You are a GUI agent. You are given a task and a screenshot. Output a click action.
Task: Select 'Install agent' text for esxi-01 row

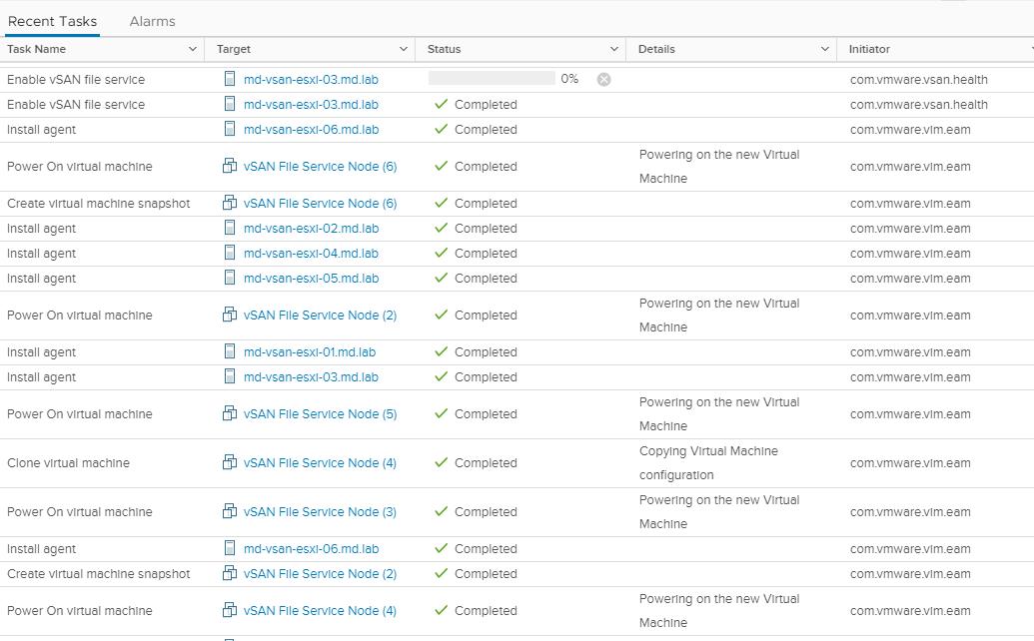tap(41, 352)
